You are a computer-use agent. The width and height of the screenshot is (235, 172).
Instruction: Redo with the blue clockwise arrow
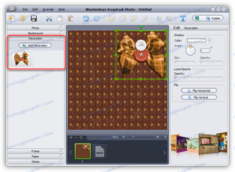pyautogui.click(x=97, y=18)
